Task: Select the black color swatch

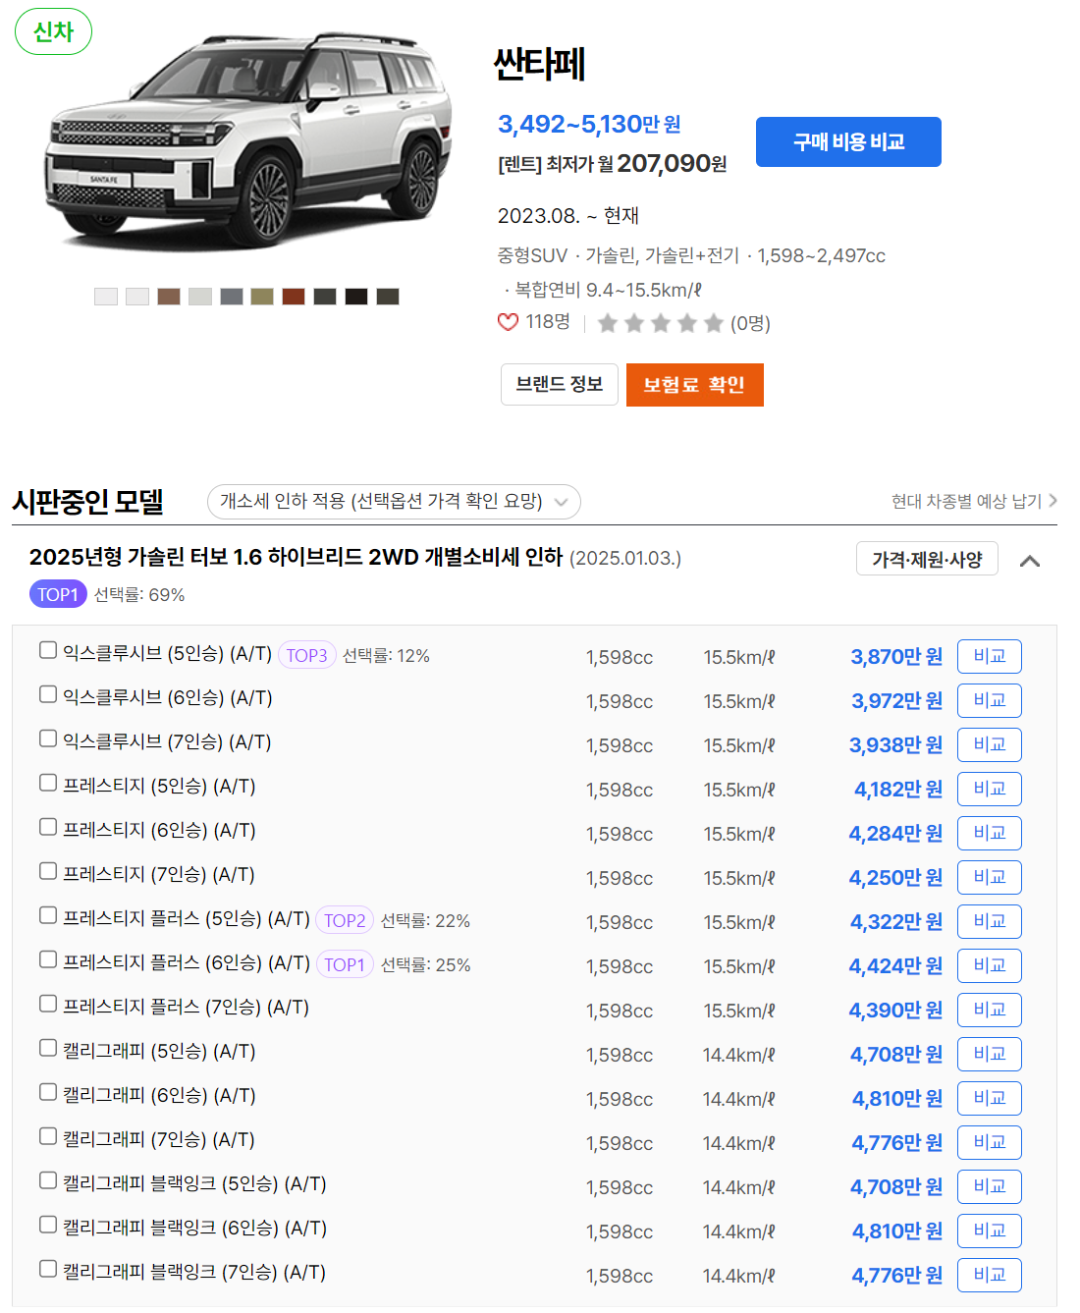Action: pos(356,297)
